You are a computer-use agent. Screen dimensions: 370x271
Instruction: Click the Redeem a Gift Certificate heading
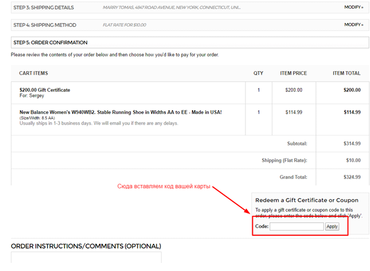307,200
